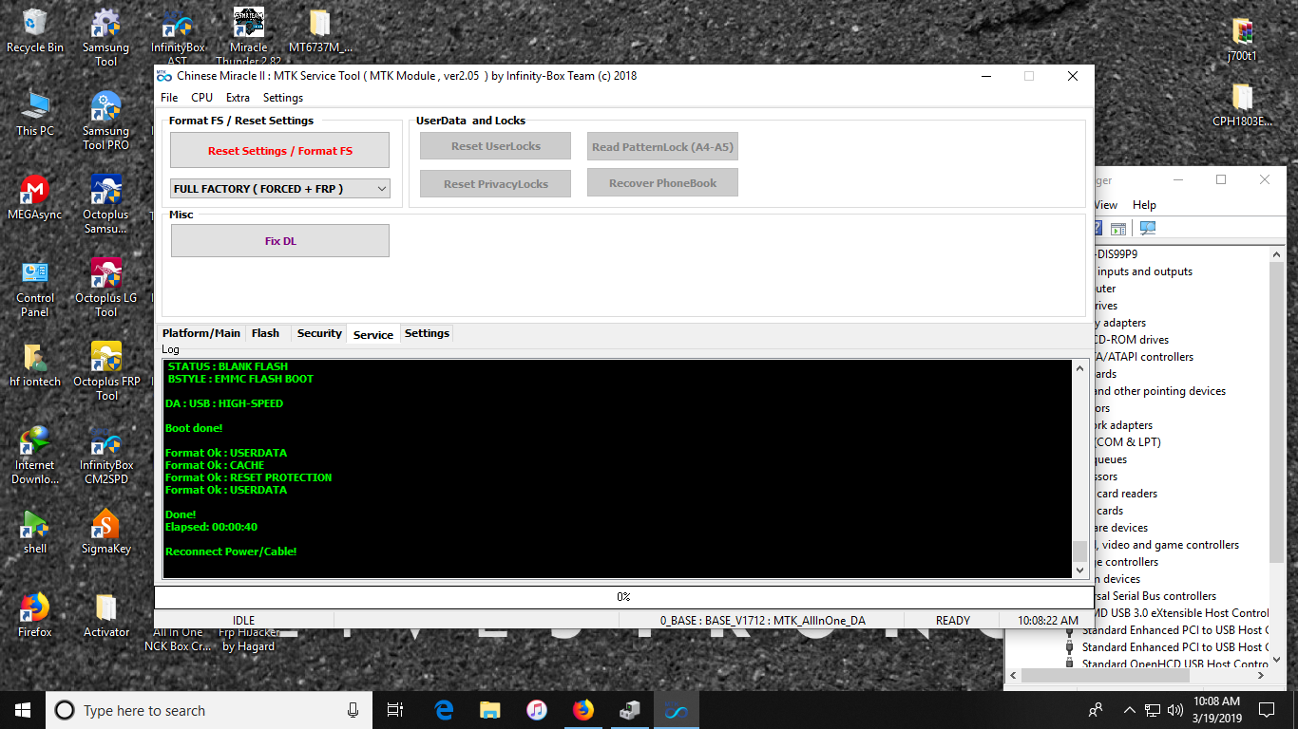
Task: Click the Start button
Action: [23, 710]
